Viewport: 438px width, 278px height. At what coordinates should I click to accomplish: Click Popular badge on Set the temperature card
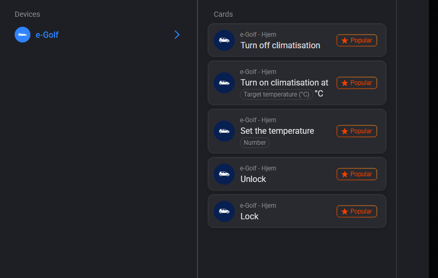pos(357,131)
